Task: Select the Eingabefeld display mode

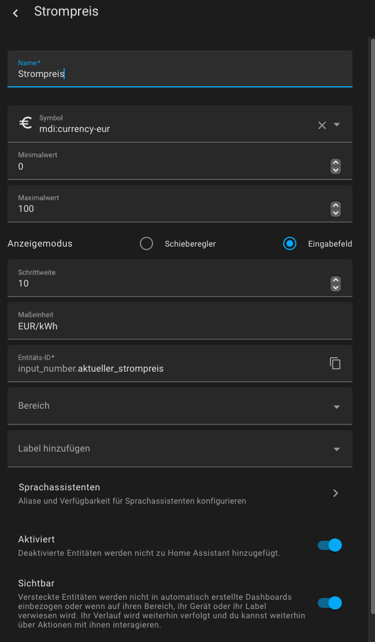Action: [289, 244]
